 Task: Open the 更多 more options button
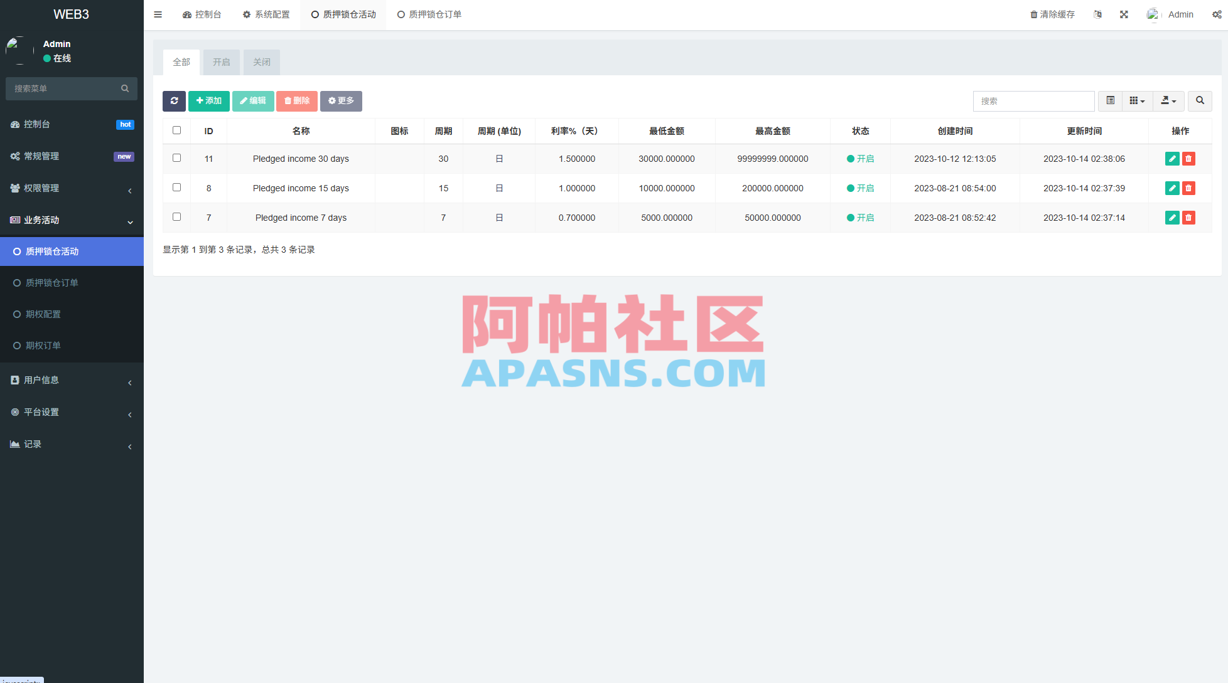341,101
